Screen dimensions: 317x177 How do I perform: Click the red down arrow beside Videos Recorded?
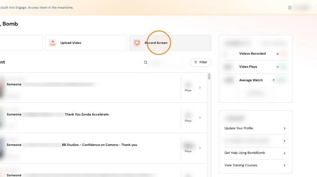278,54
